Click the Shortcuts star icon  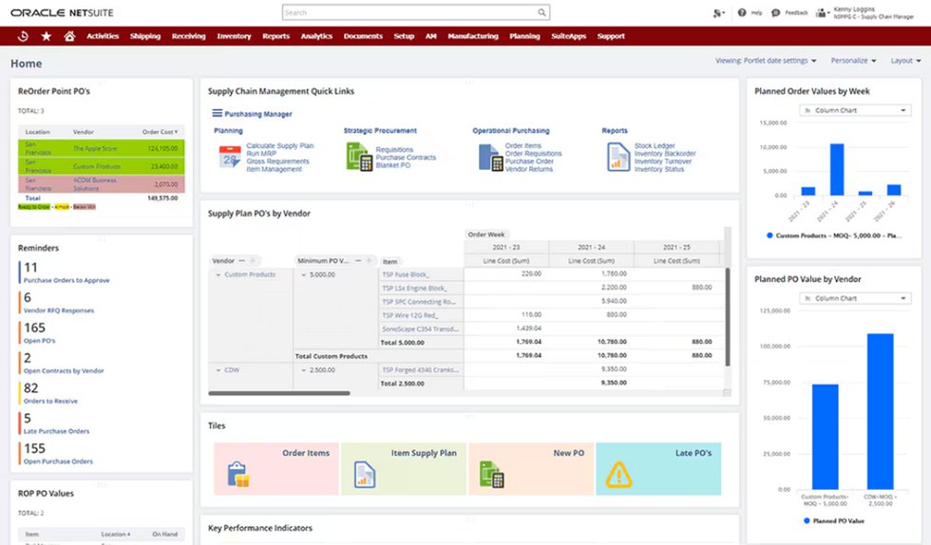point(47,36)
